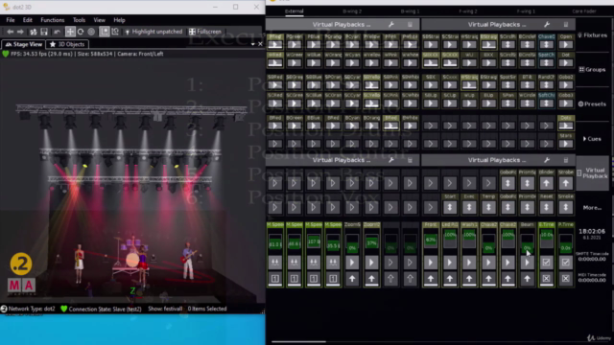614x345 pixels.
Task: Toggle Highlight unpatched in the 3D toolbar
Action: [153, 32]
